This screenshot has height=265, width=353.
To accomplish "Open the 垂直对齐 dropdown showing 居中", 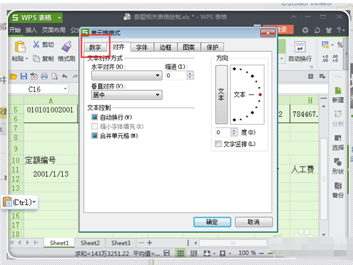I will (127, 95).
